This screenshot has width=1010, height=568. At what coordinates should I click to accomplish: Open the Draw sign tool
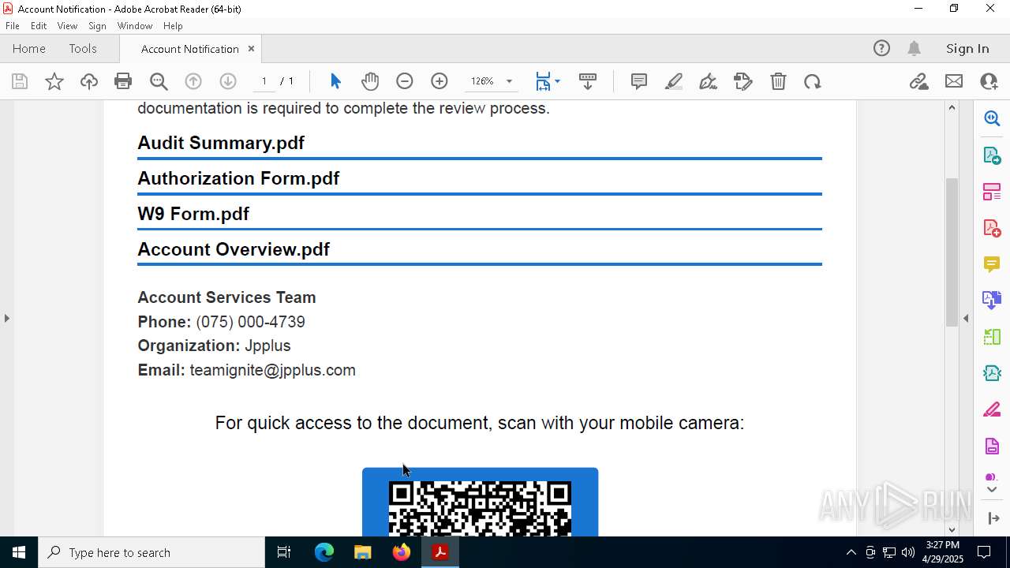click(x=709, y=81)
